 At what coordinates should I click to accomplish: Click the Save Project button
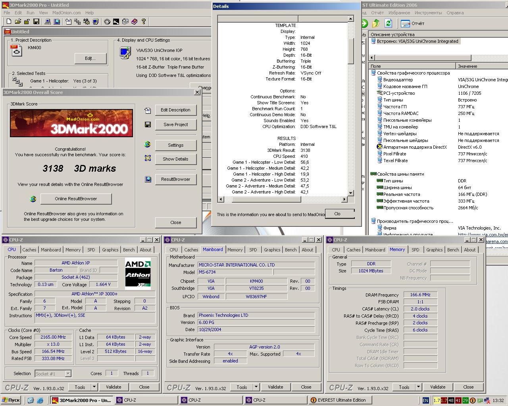click(x=175, y=124)
